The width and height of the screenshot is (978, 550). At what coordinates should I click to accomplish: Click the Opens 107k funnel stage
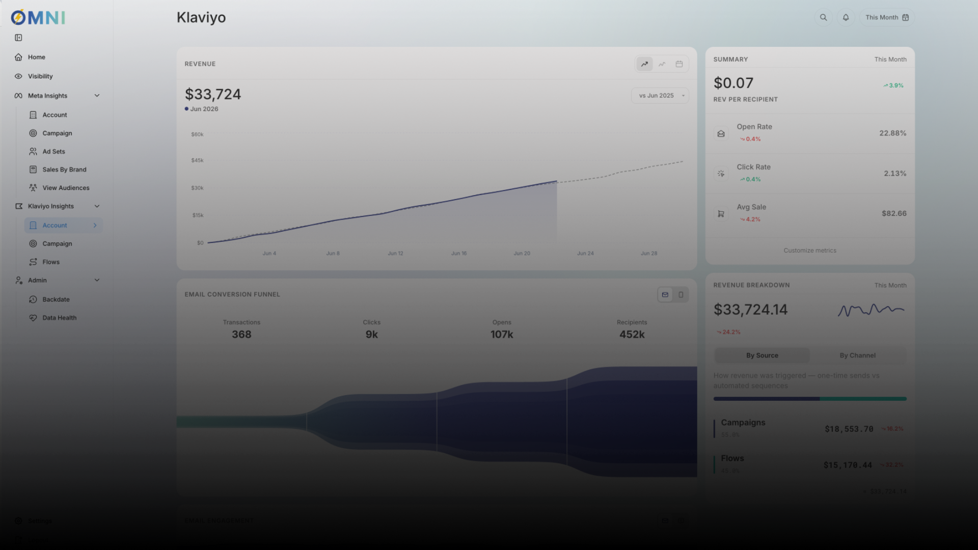(502, 329)
